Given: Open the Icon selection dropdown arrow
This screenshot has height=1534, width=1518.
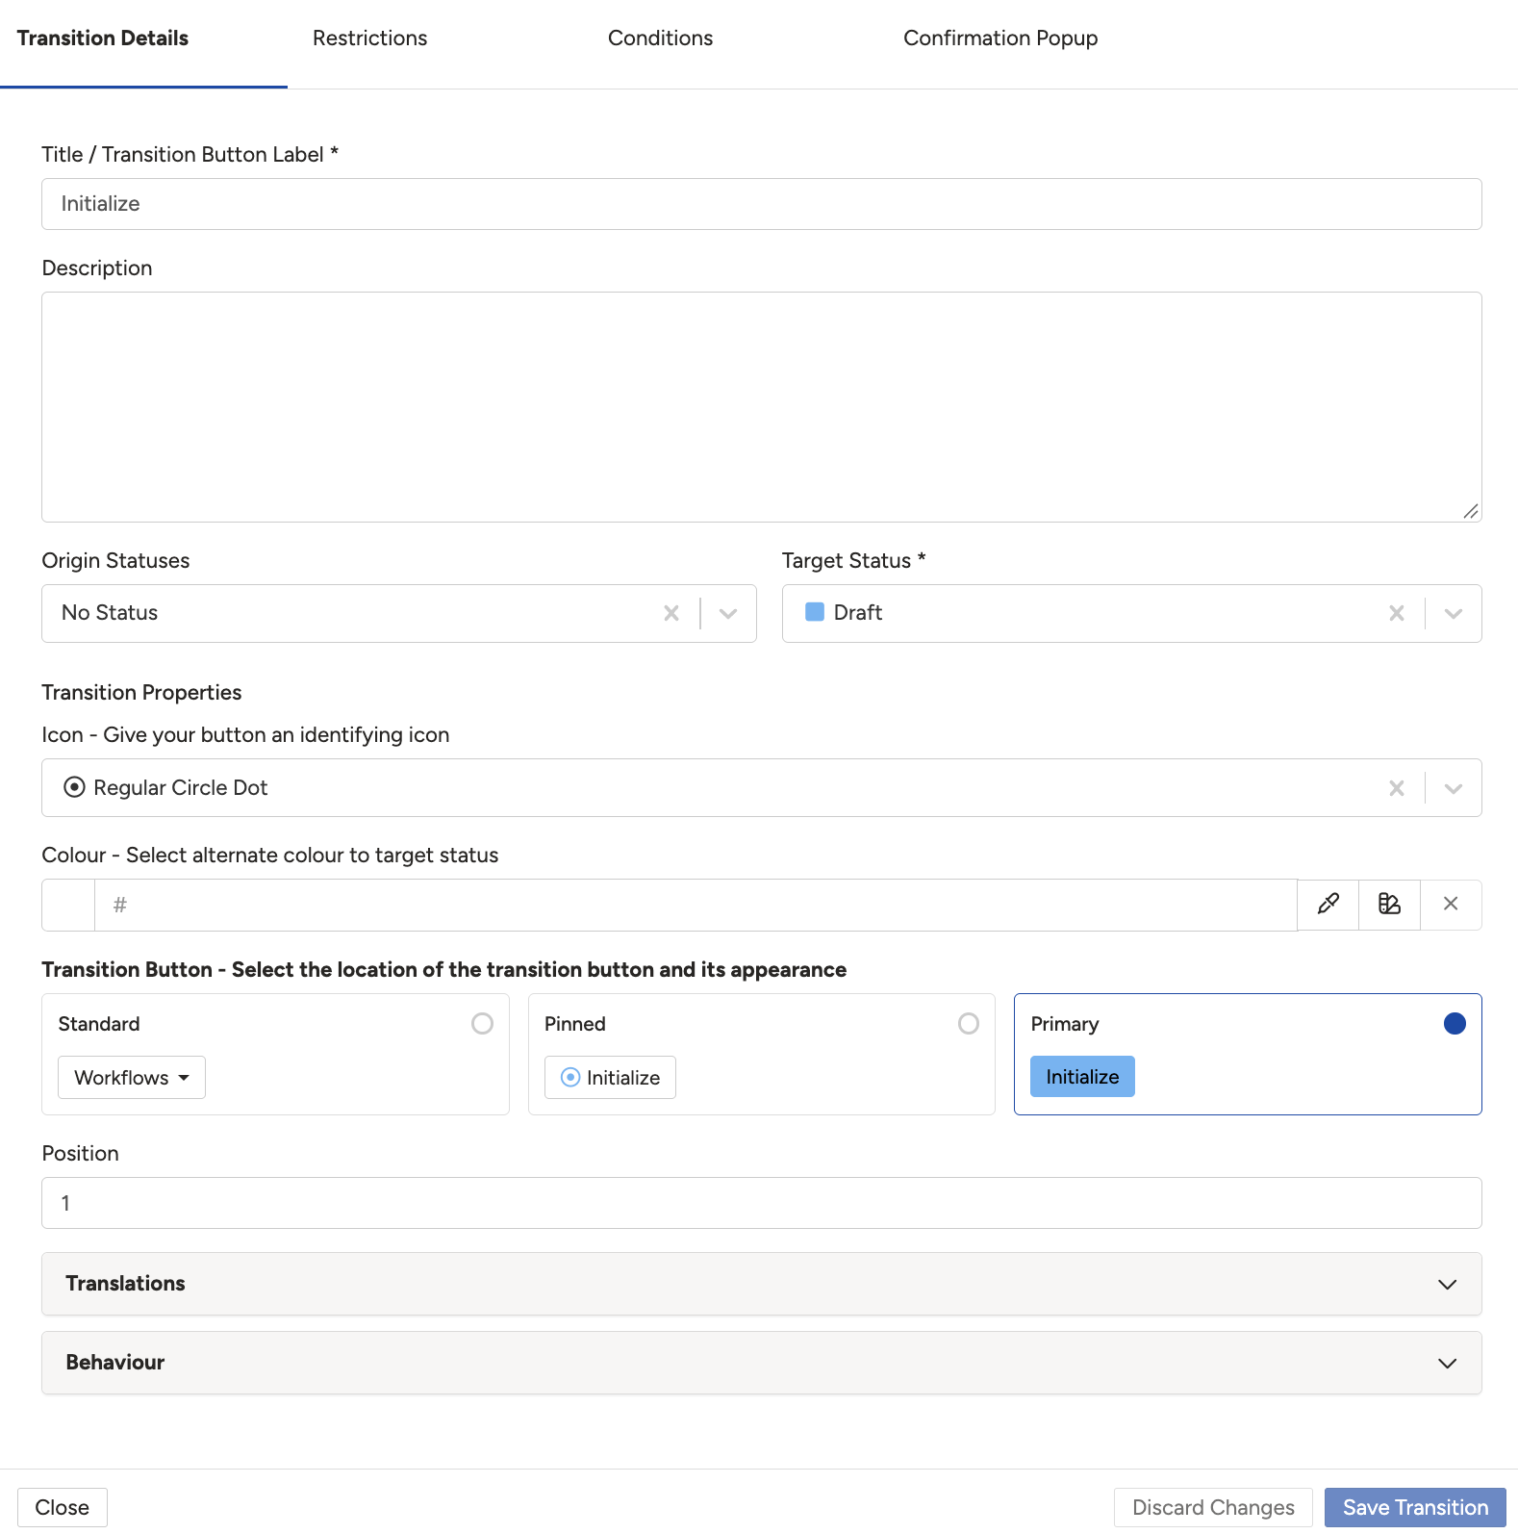Looking at the screenshot, I should pyautogui.click(x=1454, y=788).
